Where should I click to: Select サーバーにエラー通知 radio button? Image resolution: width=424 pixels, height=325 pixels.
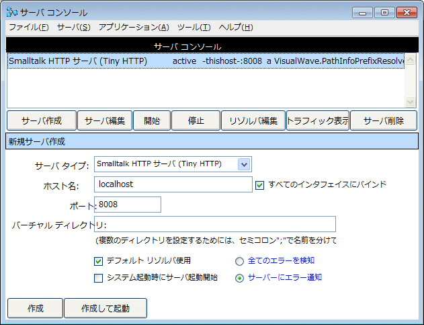[239, 278]
